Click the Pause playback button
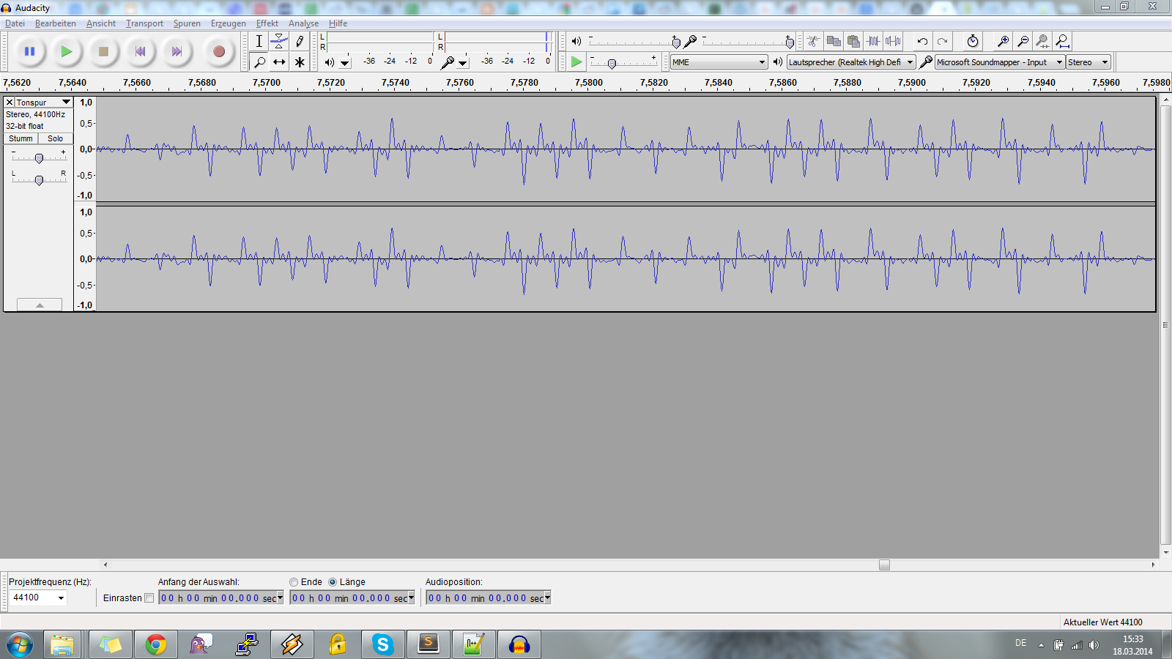Screen dimensions: 1172x659 coord(30,51)
